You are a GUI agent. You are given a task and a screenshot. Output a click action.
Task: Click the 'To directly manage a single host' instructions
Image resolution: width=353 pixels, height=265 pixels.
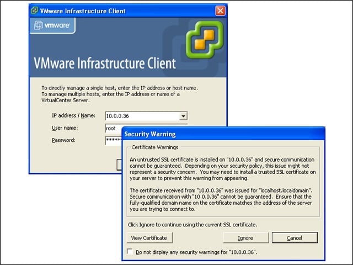click(120, 94)
